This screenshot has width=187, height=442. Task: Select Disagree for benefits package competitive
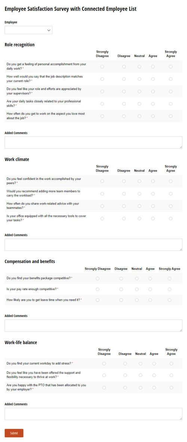pos(121,279)
